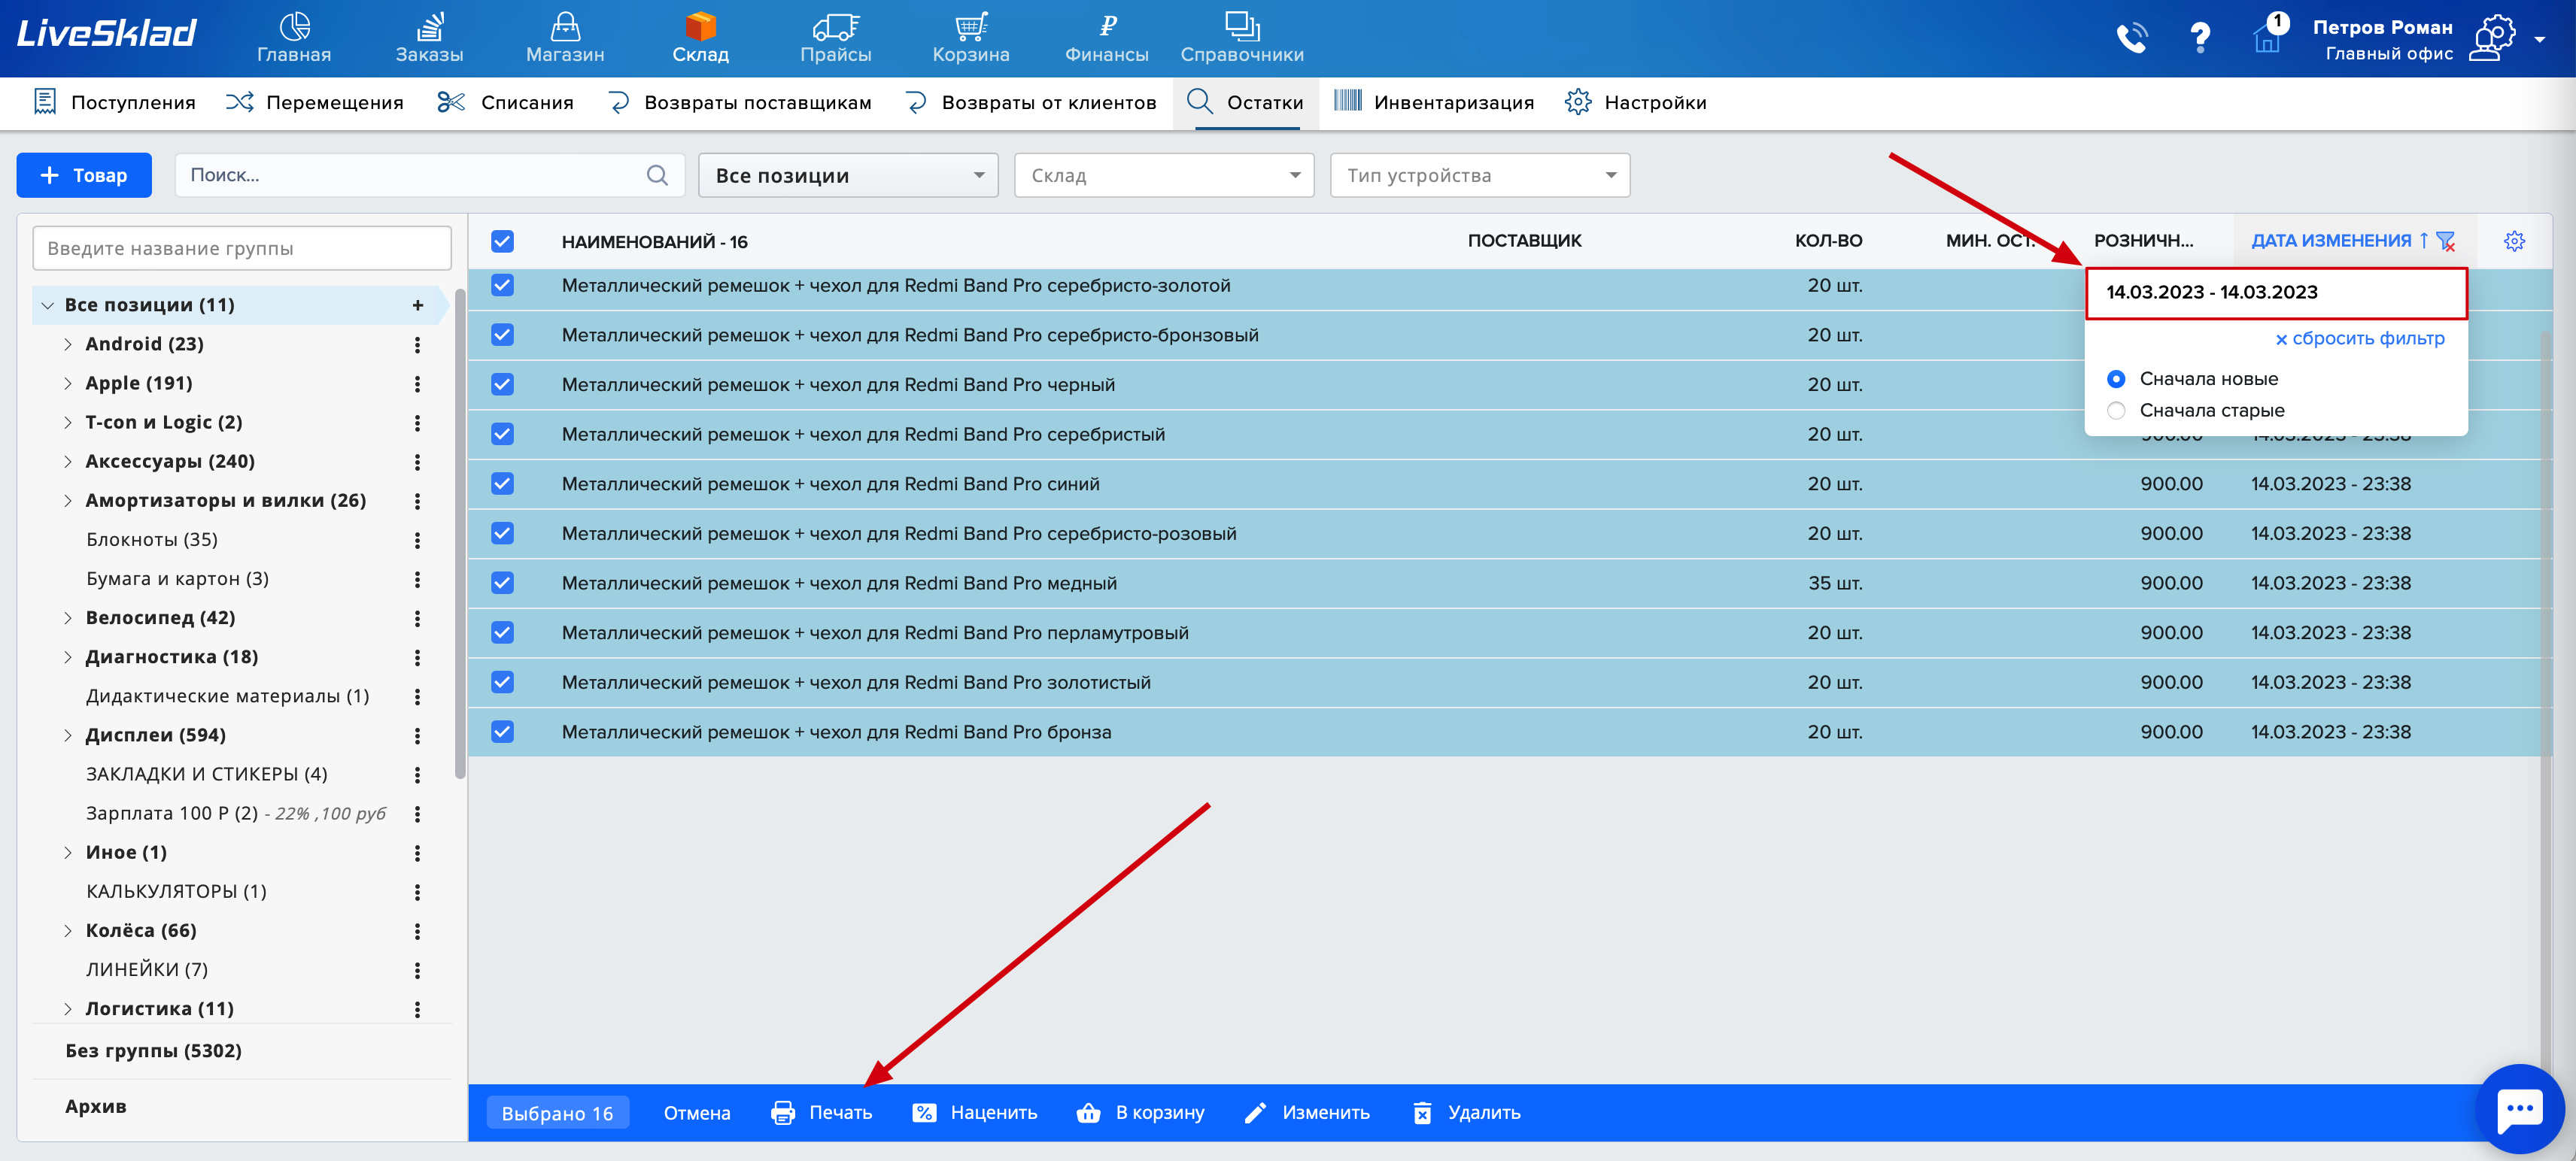Image resolution: width=2576 pixels, height=1161 pixels.
Task: Open three-dot menu for ЛИНЕЙКИ group
Action: [417, 970]
